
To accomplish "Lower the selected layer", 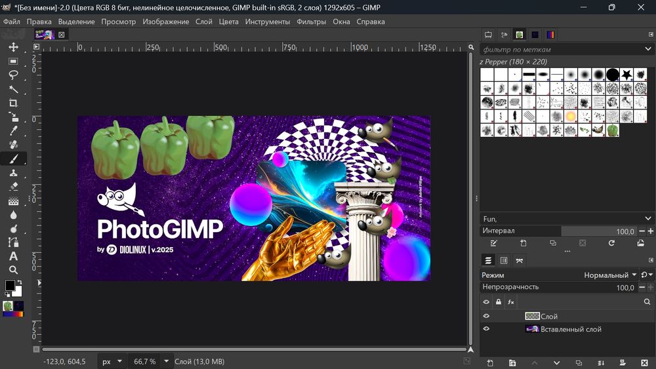I will [x=556, y=362].
